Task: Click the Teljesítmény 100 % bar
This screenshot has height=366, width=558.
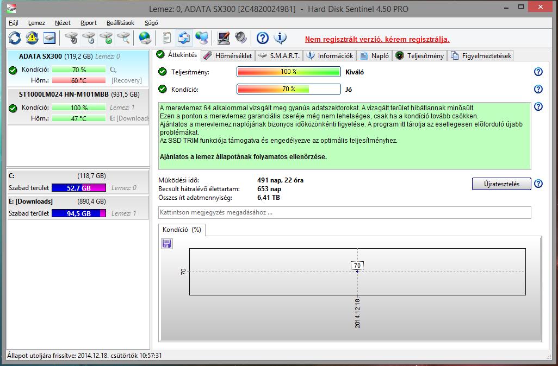Action: click(289, 72)
